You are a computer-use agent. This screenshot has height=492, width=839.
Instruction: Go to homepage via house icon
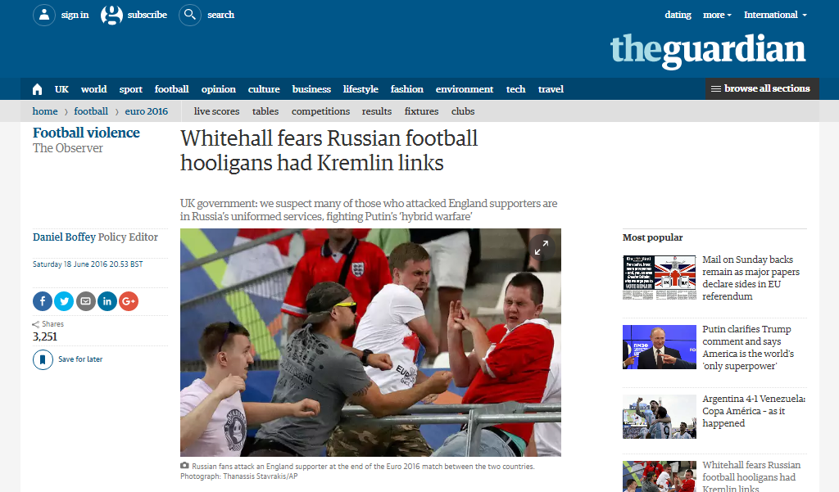click(38, 89)
